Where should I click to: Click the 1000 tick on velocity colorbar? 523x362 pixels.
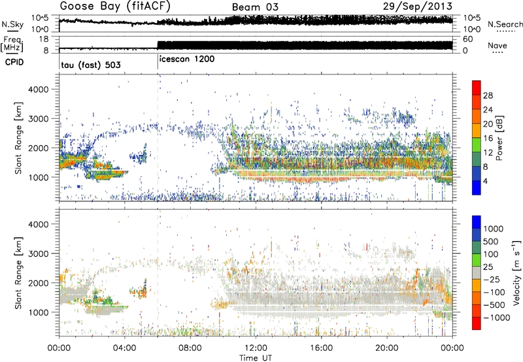[x=493, y=229]
